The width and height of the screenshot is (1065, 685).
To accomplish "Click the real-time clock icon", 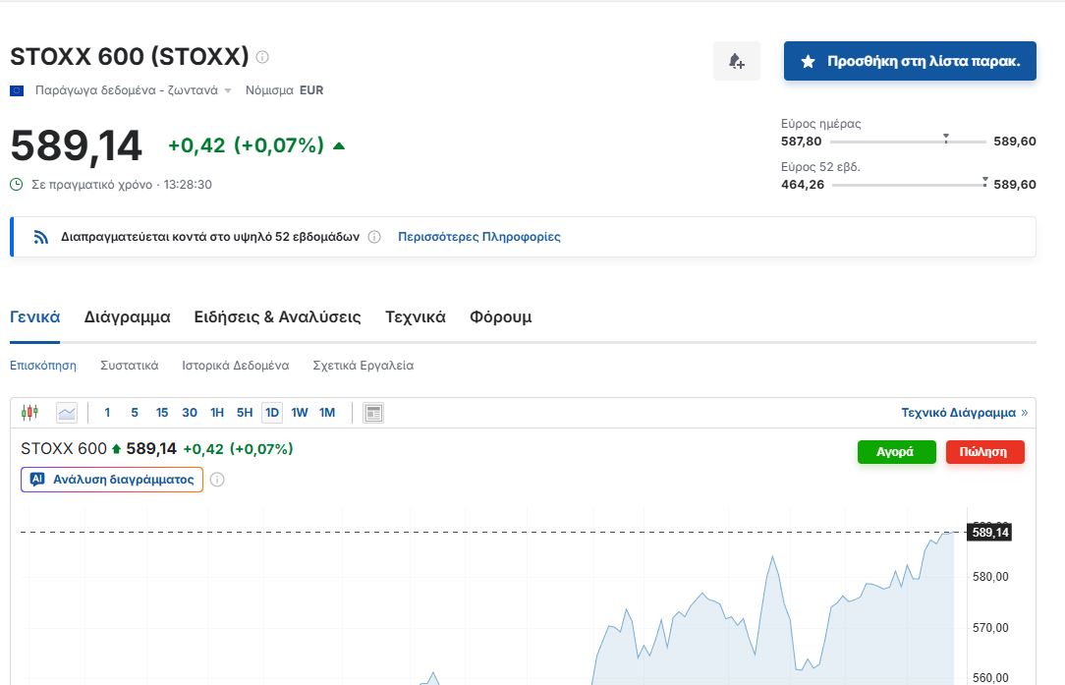I will [x=16, y=185].
